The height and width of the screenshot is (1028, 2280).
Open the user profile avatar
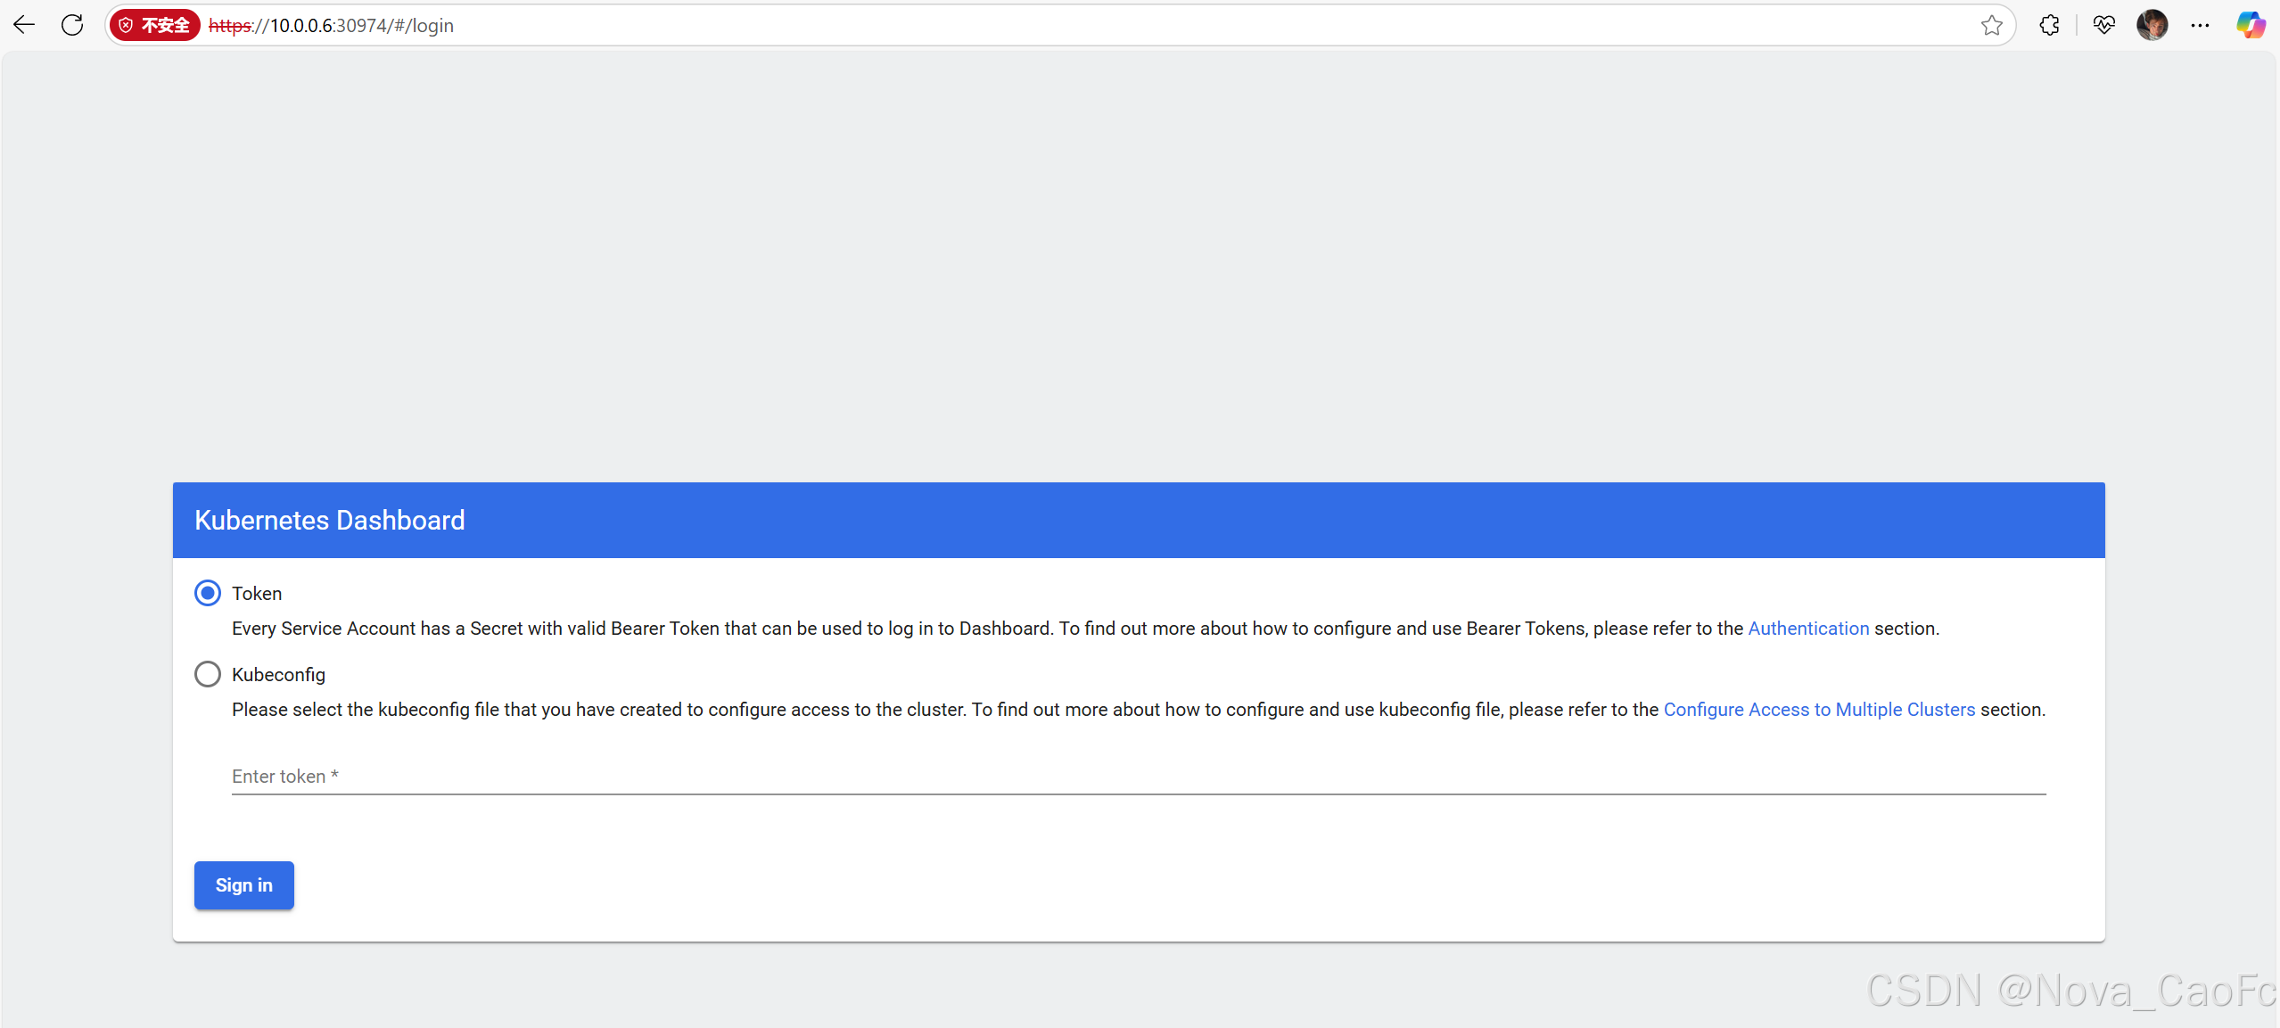coord(2152,25)
